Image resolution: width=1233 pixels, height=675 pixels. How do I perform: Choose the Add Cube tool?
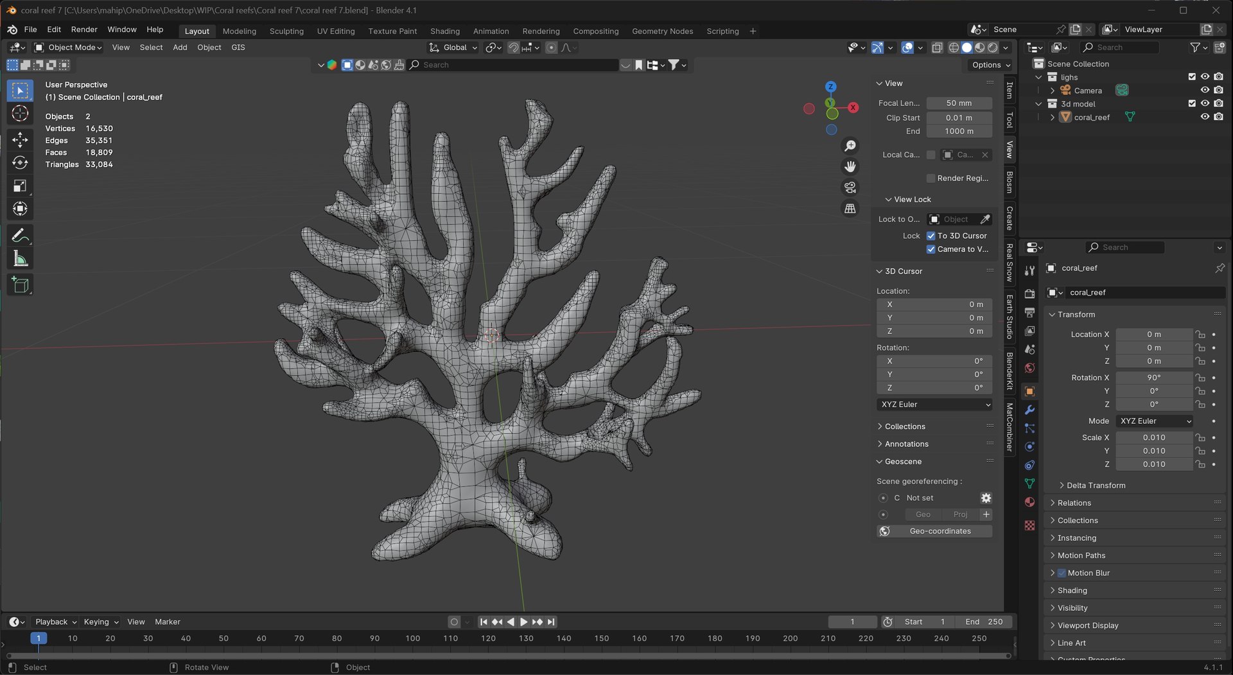20,285
